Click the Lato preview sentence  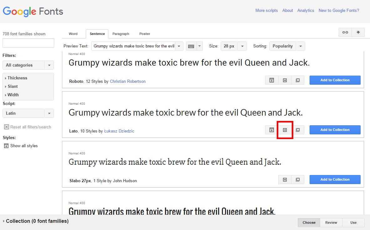pos(186,112)
